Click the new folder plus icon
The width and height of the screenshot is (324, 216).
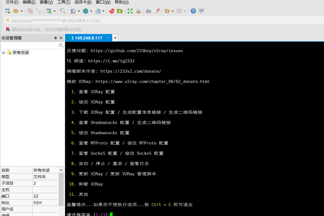[167, 11]
